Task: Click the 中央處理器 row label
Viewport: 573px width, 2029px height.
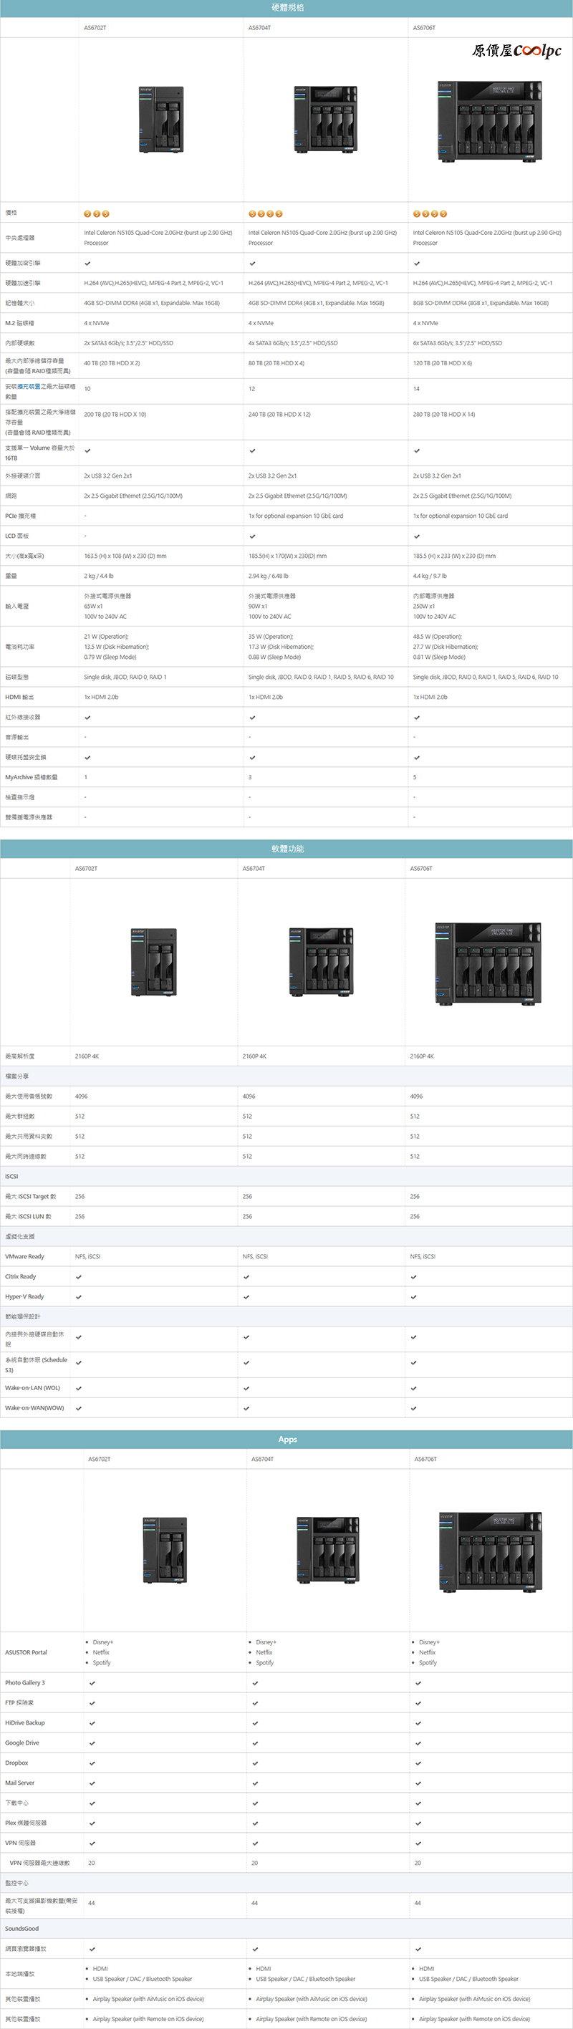Action: click(20, 238)
